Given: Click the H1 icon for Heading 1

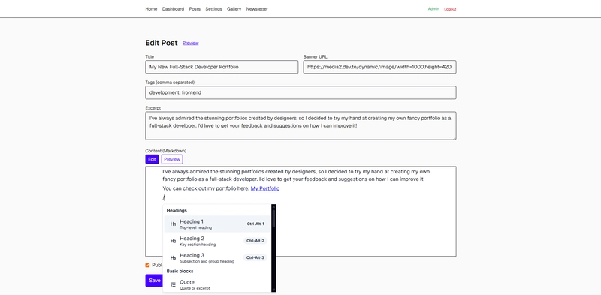Looking at the screenshot, I should point(174,224).
